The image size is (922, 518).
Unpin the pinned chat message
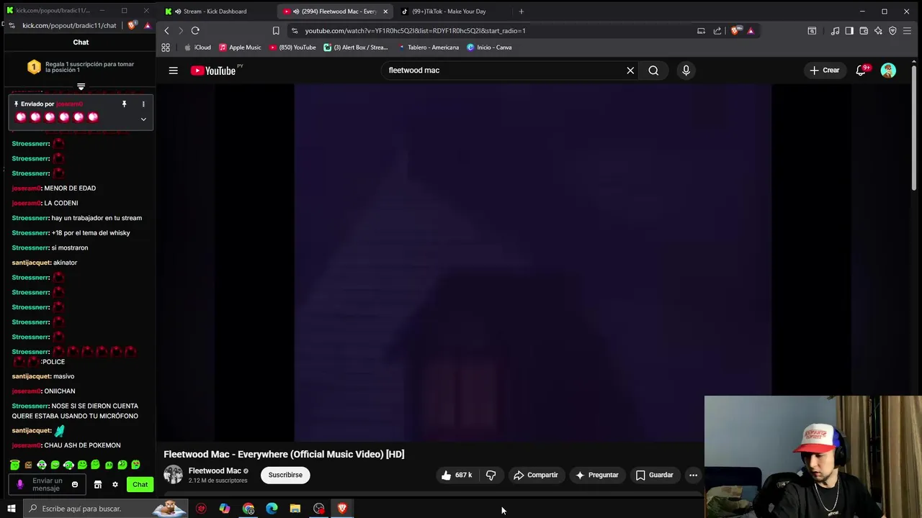coord(124,104)
